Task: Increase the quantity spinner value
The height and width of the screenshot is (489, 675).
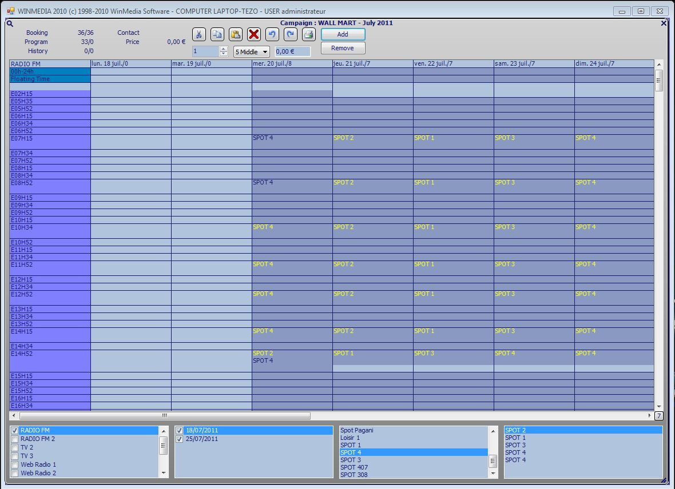Action: [224, 49]
